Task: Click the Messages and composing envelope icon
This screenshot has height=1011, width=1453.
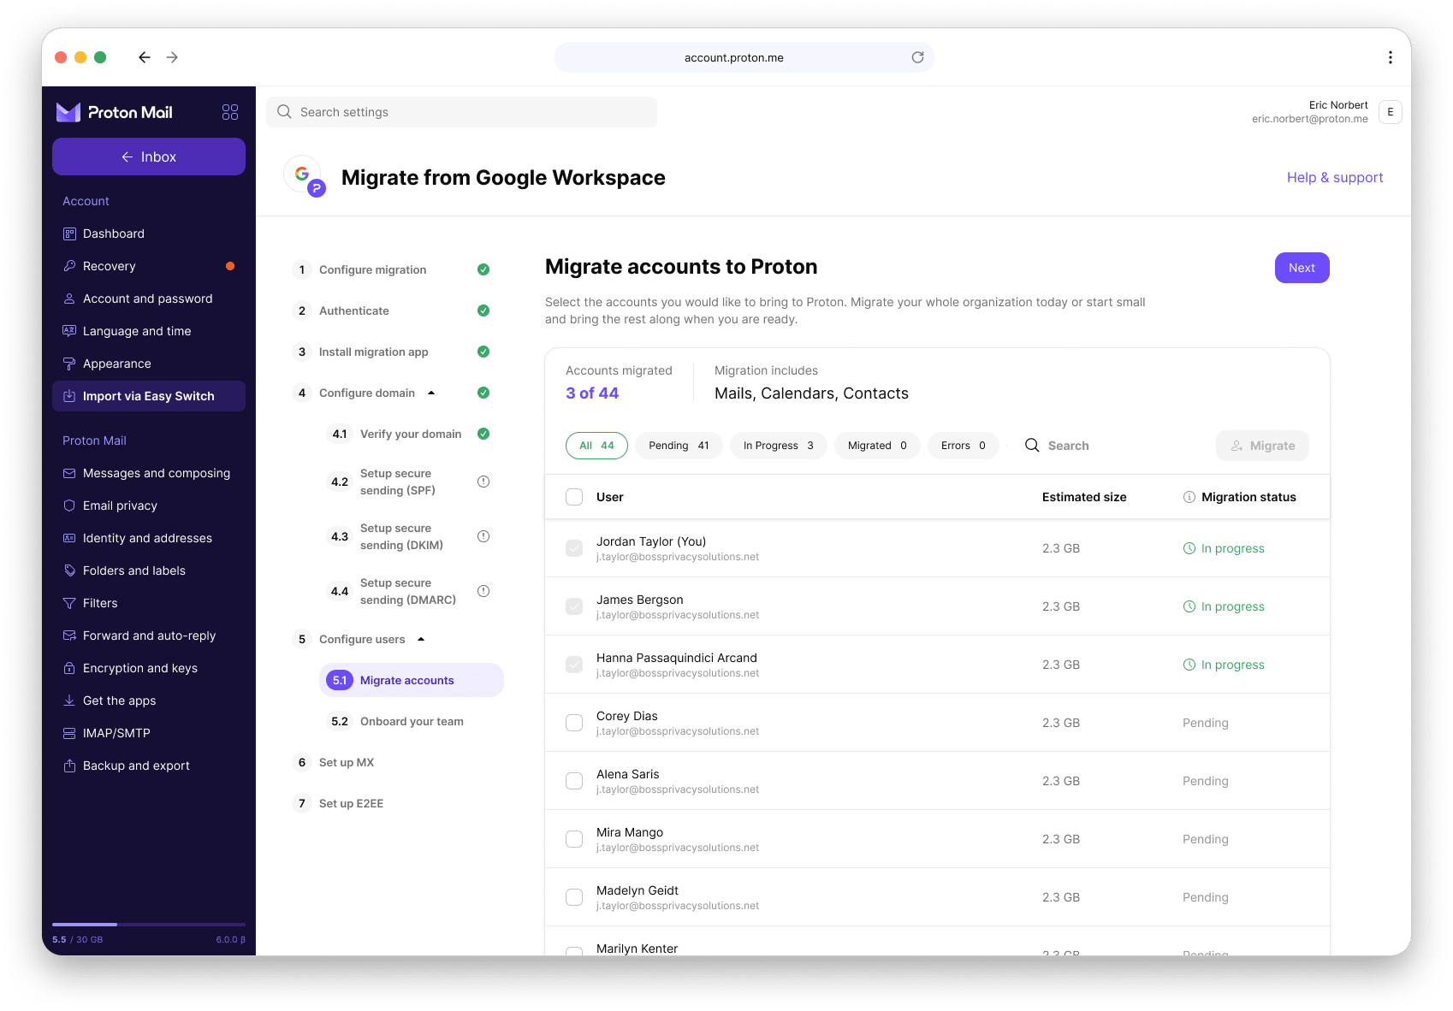Action: click(x=69, y=473)
